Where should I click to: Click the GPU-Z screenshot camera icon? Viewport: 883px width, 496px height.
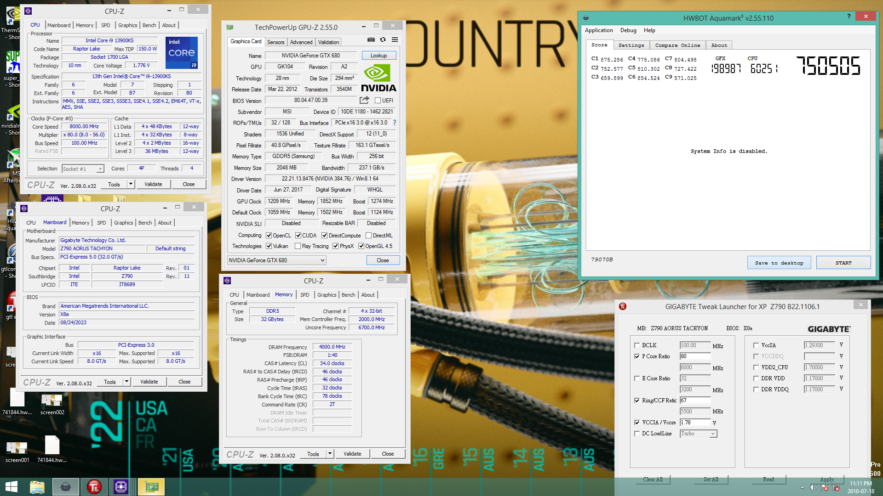[x=371, y=40]
